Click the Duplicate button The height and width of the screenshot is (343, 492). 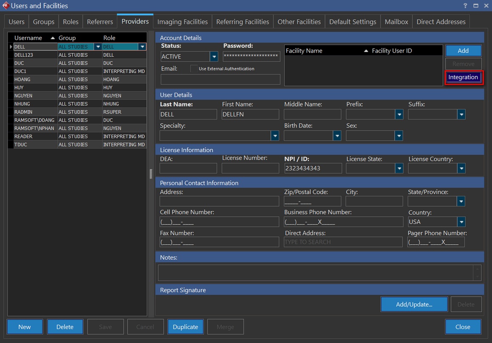coord(185,327)
